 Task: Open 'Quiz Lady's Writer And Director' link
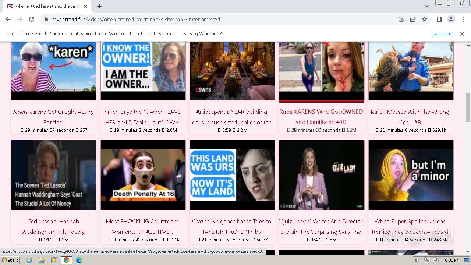[321, 226]
